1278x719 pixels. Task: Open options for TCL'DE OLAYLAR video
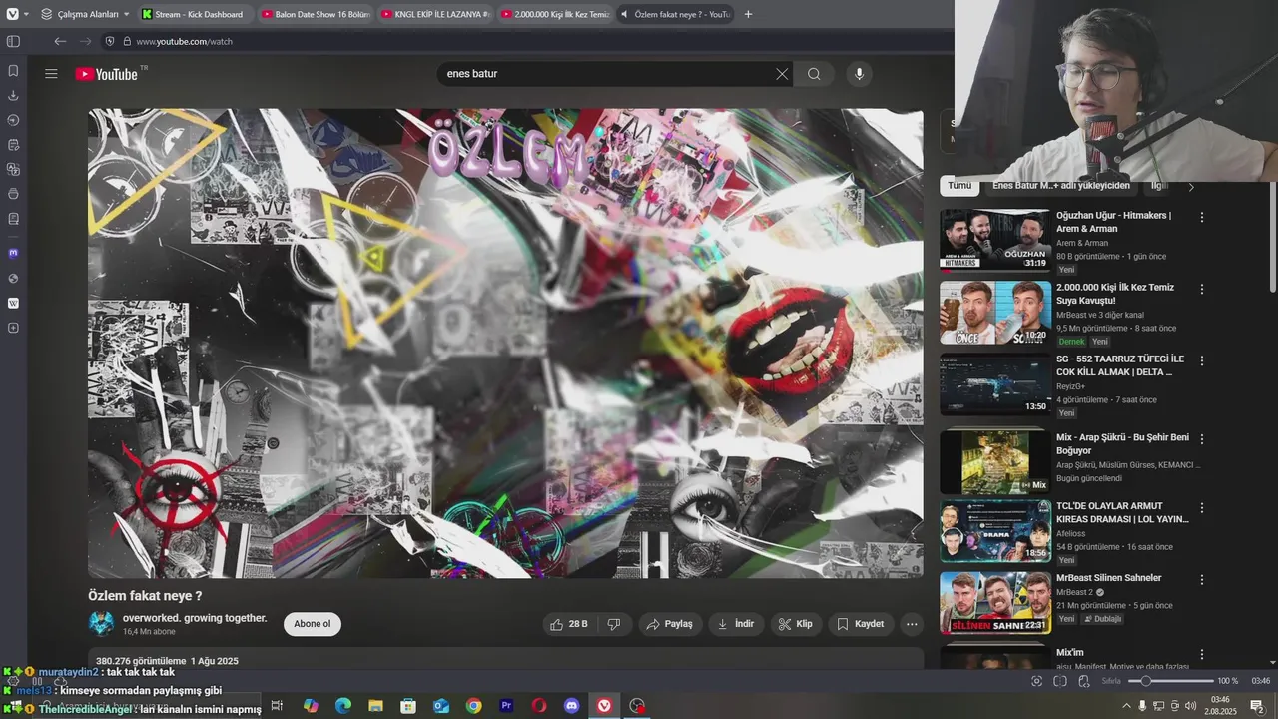pos(1202,507)
